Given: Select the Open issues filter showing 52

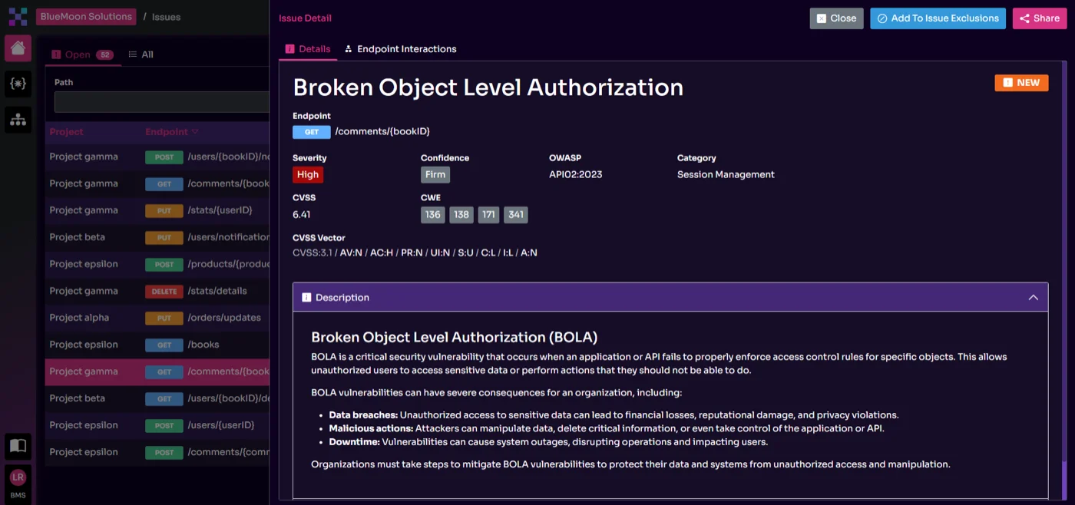Looking at the screenshot, I should 75,54.
